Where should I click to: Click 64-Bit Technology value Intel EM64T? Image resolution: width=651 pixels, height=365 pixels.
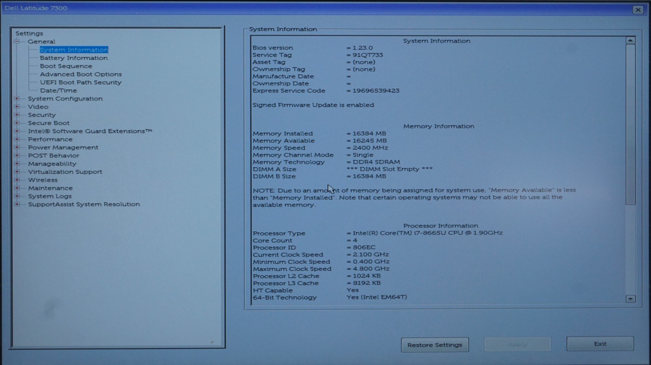tap(377, 297)
